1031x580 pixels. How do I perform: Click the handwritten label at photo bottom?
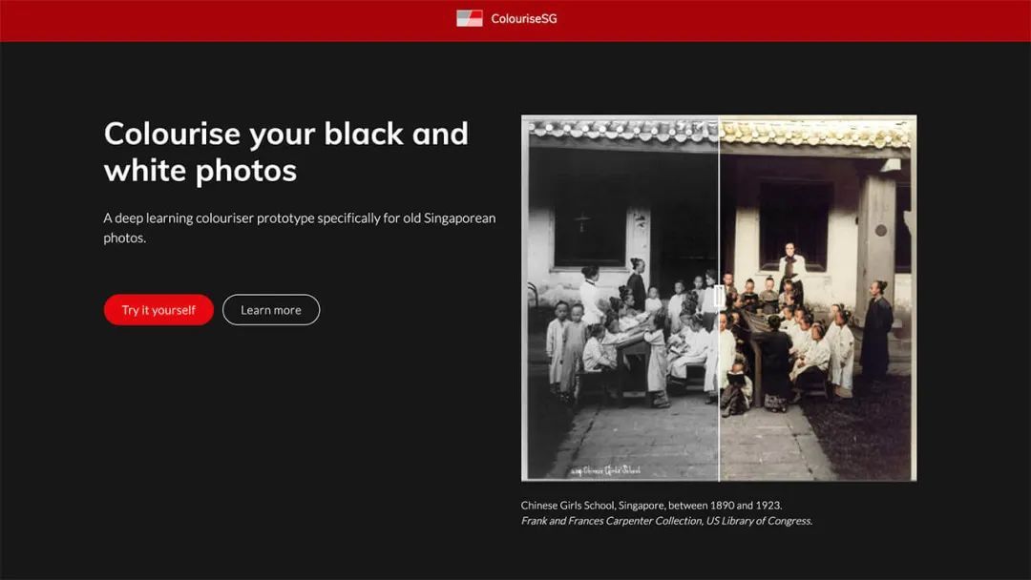[605, 470]
